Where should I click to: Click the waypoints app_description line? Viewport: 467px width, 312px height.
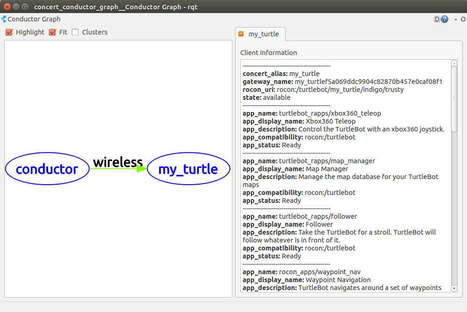click(x=342, y=288)
